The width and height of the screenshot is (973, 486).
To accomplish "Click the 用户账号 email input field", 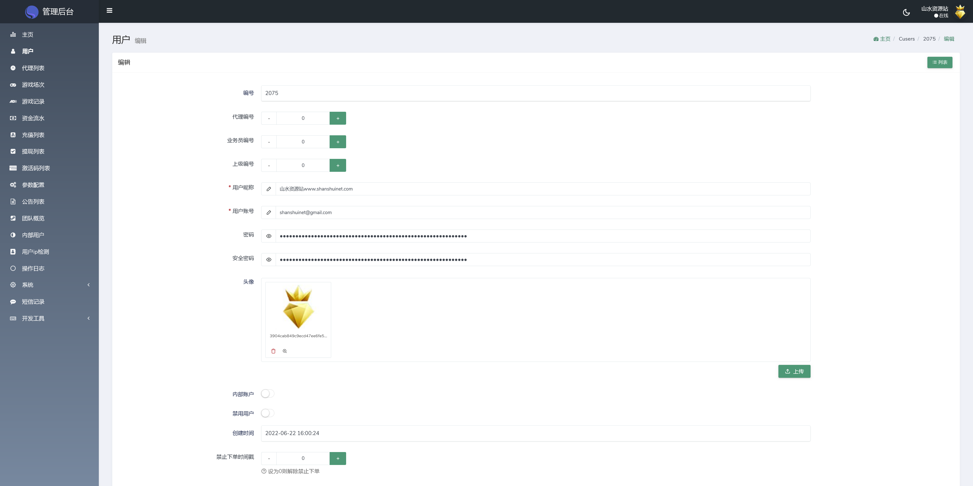I will (x=542, y=213).
